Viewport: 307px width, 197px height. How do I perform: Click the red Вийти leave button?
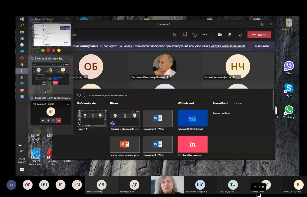(x=259, y=35)
